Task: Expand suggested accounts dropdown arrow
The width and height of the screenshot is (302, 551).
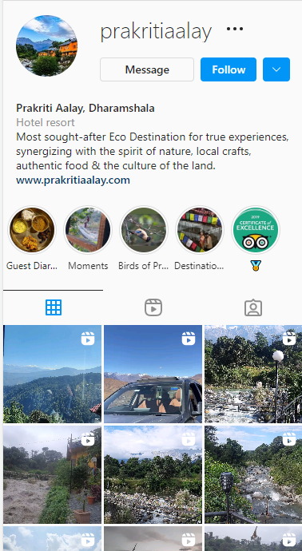Action: [276, 69]
